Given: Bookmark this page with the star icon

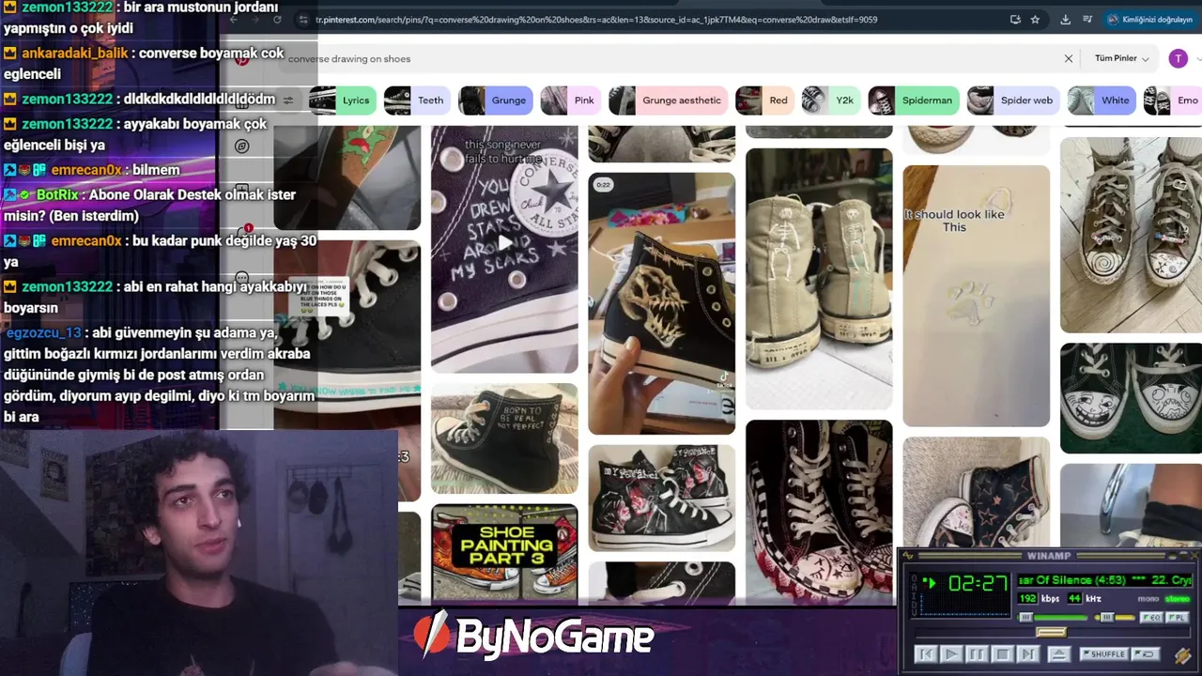Looking at the screenshot, I should (x=1035, y=20).
